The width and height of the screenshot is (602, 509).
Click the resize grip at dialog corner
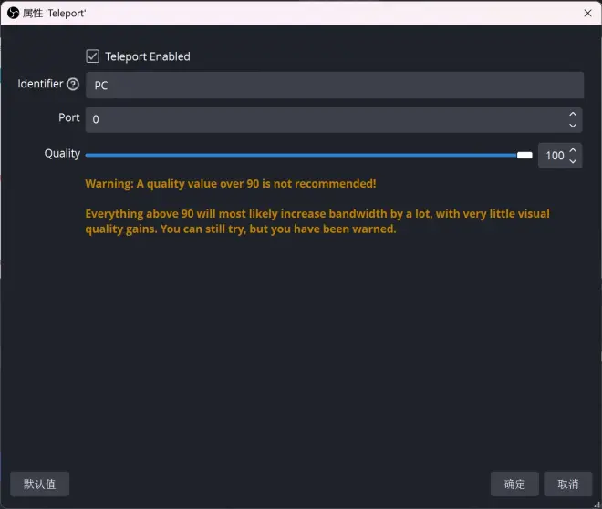tap(597, 504)
